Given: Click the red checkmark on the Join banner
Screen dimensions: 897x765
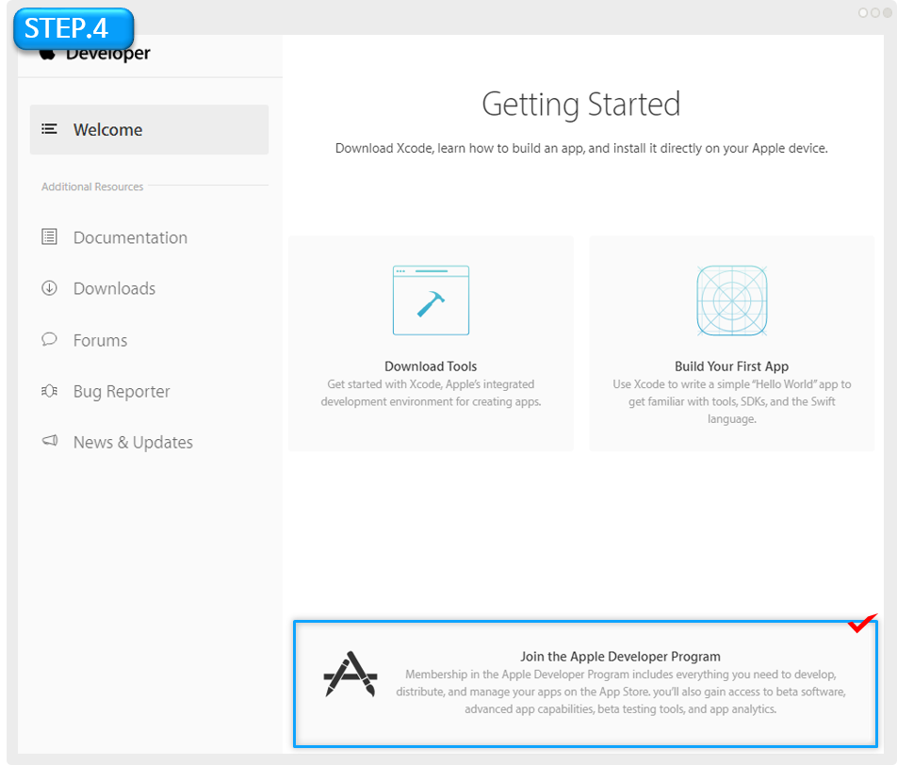Looking at the screenshot, I should (861, 624).
